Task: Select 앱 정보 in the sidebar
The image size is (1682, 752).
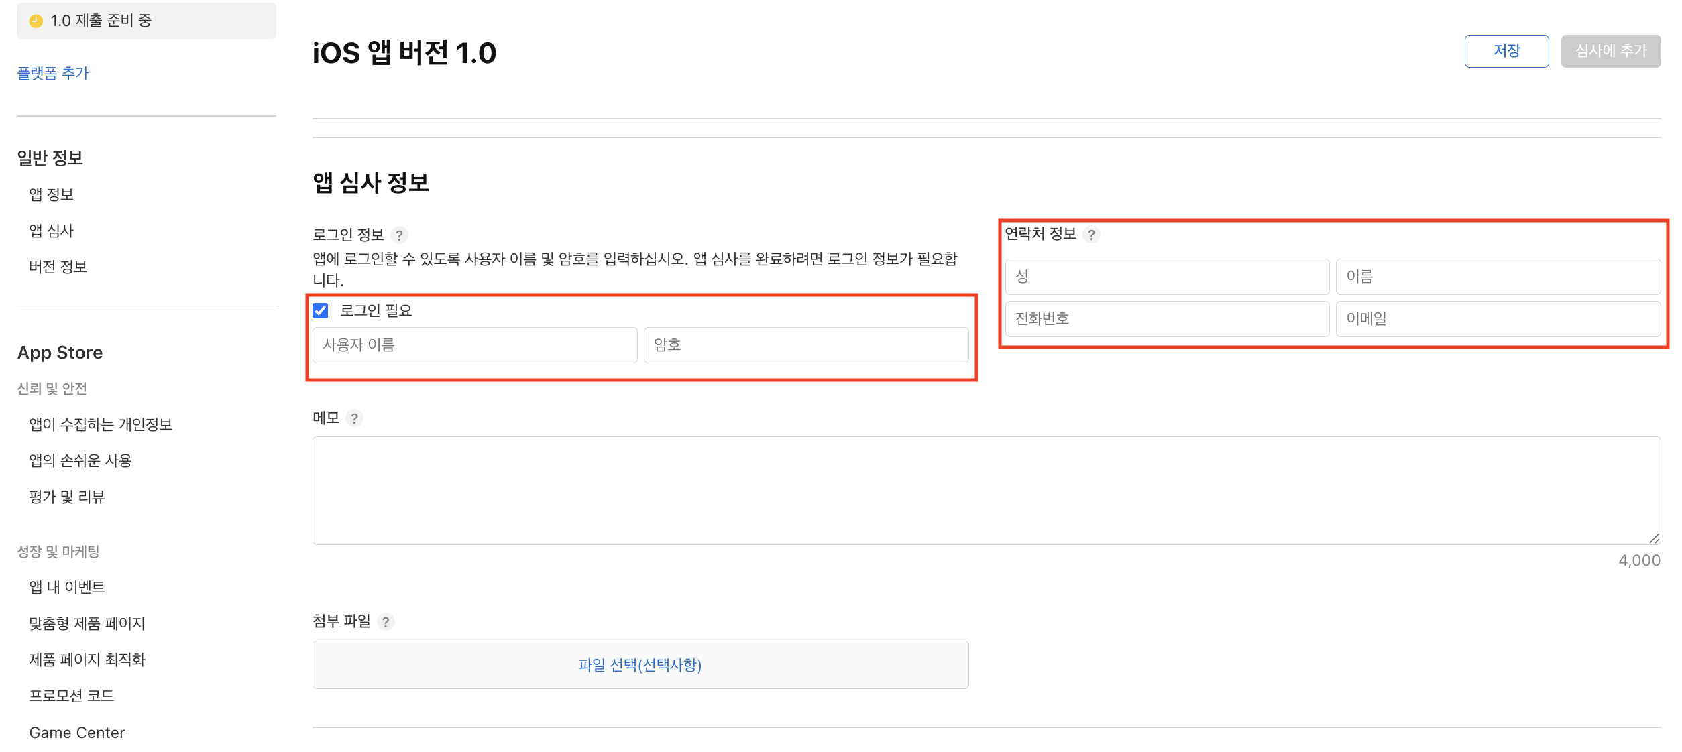Action: tap(51, 194)
